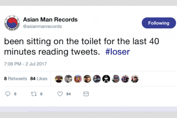
Task: Click the black-and-white cartoon face avatar
Action: (106, 79)
